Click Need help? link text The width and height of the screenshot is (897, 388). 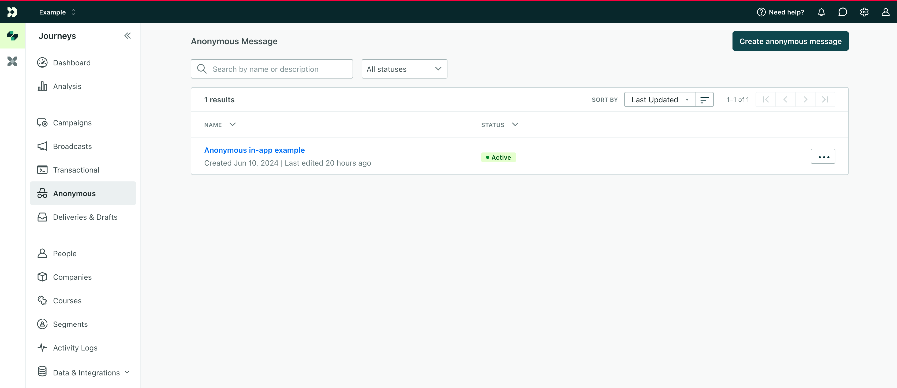point(786,12)
